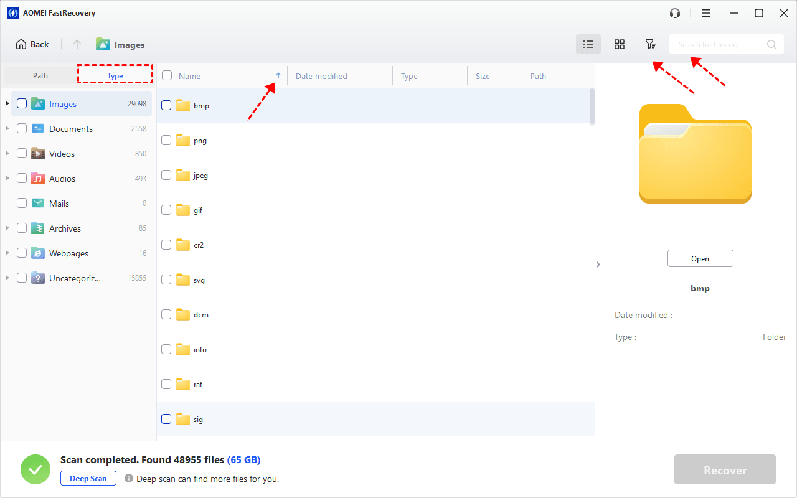Expand the Audios tree node
The height and width of the screenshot is (498, 797).
7,179
